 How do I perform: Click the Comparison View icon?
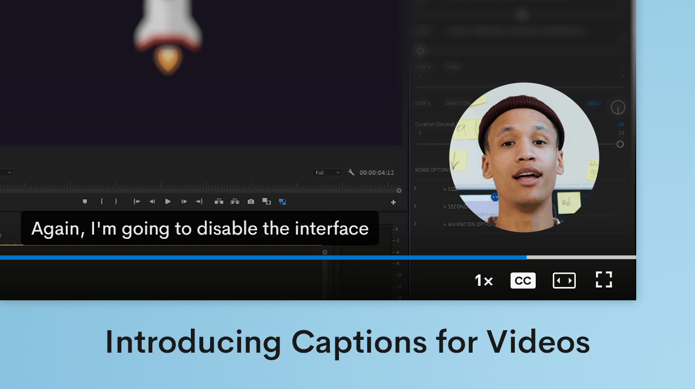coord(266,202)
